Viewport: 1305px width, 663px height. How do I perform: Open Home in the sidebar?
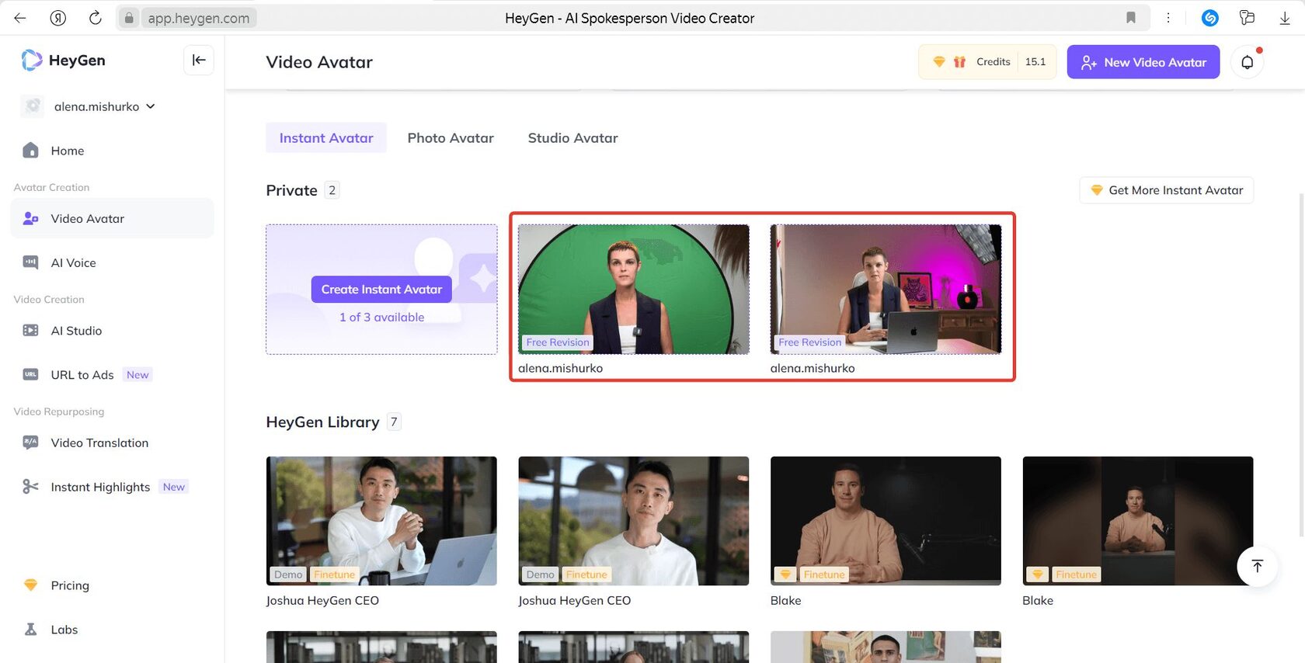pyautogui.click(x=112, y=151)
